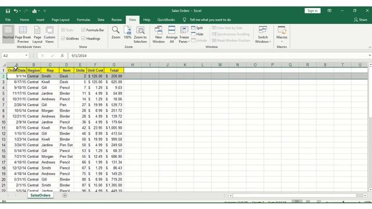Click the cell with date 6/17/15
372x209 pixels.
(17, 82)
